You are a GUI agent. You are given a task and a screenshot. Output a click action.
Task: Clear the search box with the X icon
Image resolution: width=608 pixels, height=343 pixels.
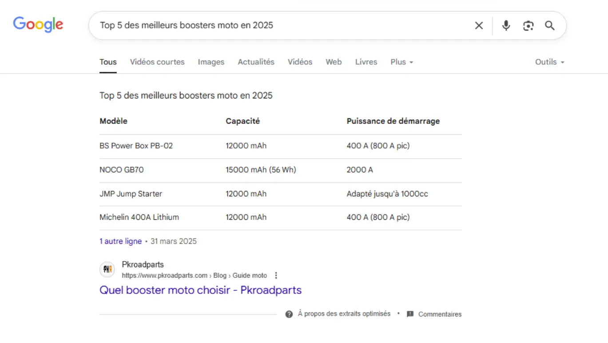pyautogui.click(x=479, y=26)
